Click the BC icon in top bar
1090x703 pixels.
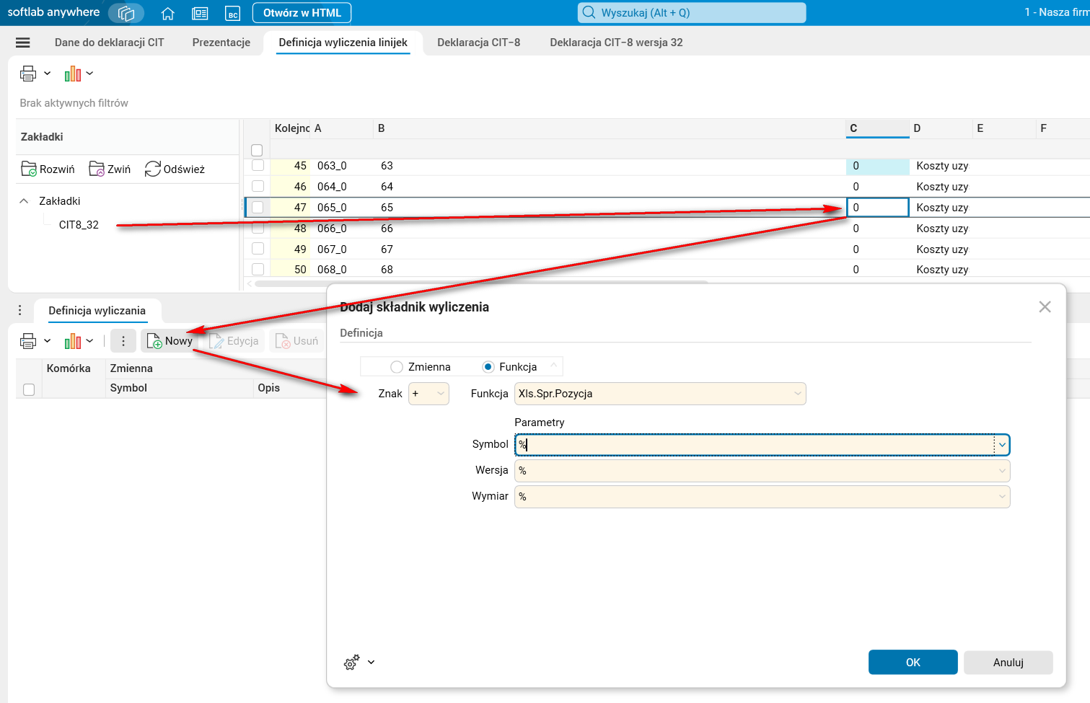click(232, 13)
